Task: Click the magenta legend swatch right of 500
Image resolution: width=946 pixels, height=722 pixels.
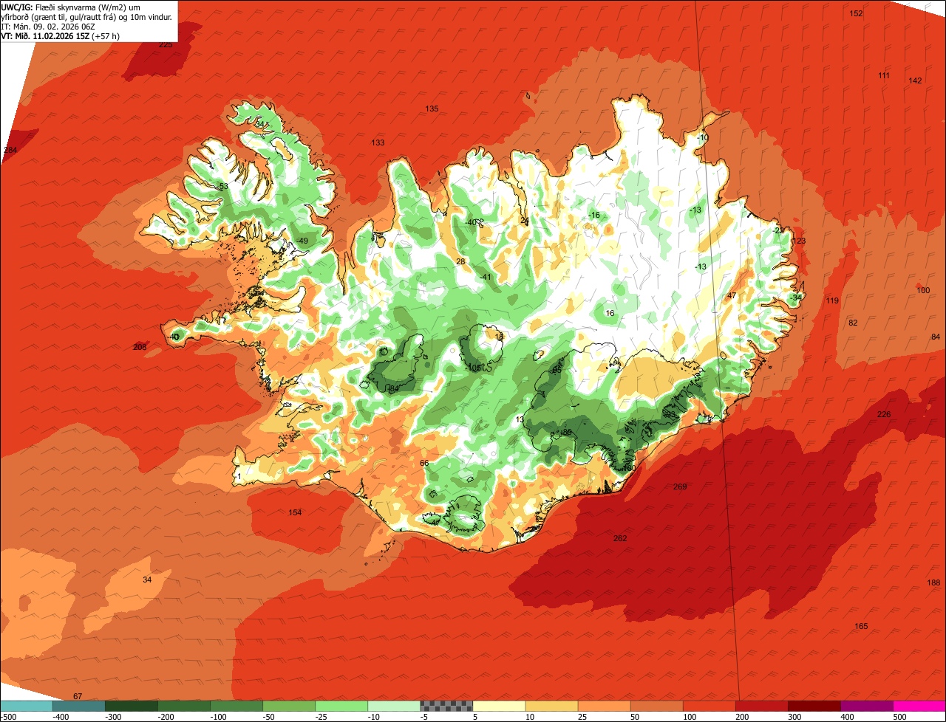Action: point(919,706)
